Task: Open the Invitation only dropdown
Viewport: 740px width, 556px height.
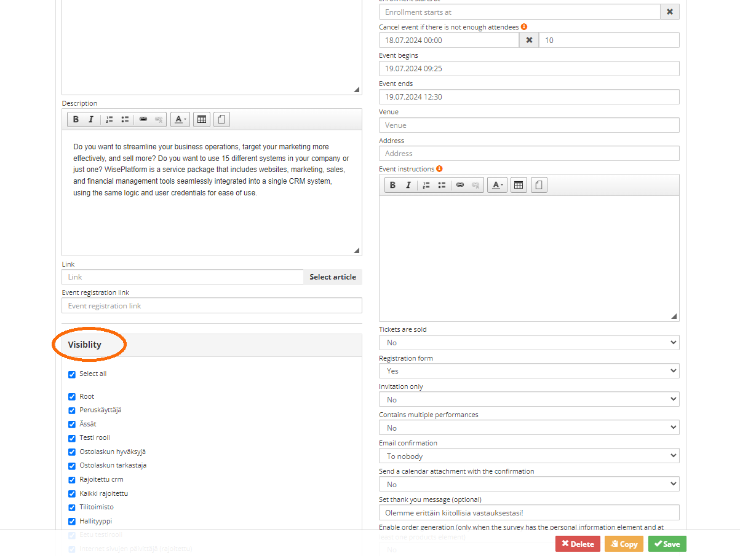Action: [x=529, y=399]
